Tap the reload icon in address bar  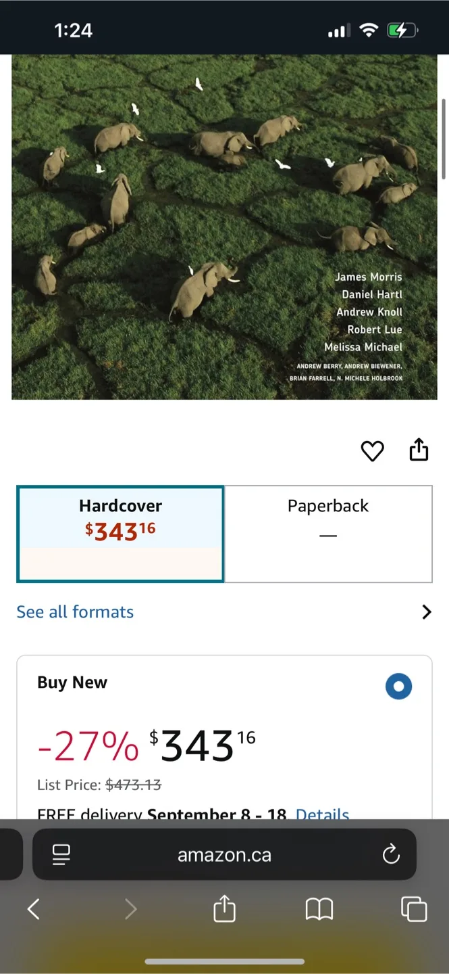(x=391, y=855)
